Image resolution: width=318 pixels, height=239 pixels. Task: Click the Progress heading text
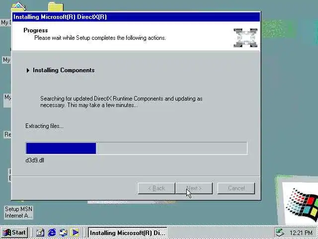[36, 30]
